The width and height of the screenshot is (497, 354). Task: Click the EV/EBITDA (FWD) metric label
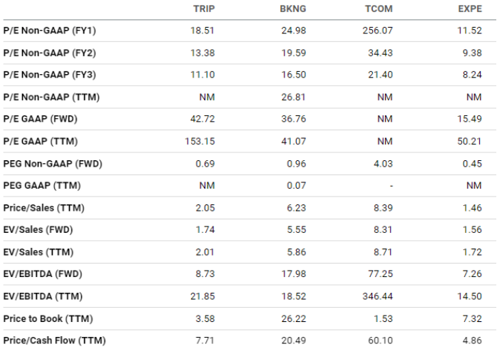[43, 274]
